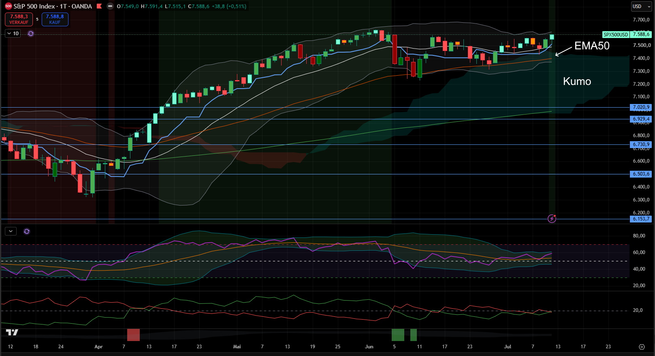Click the open value O7.549,0
Viewport: 655px width, 356px height.
click(128, 6)
